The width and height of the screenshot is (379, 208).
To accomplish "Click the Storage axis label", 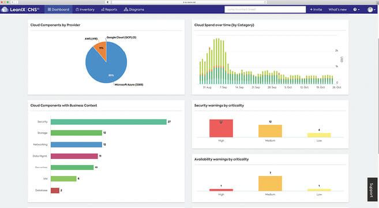I will (x=42, y=133).
